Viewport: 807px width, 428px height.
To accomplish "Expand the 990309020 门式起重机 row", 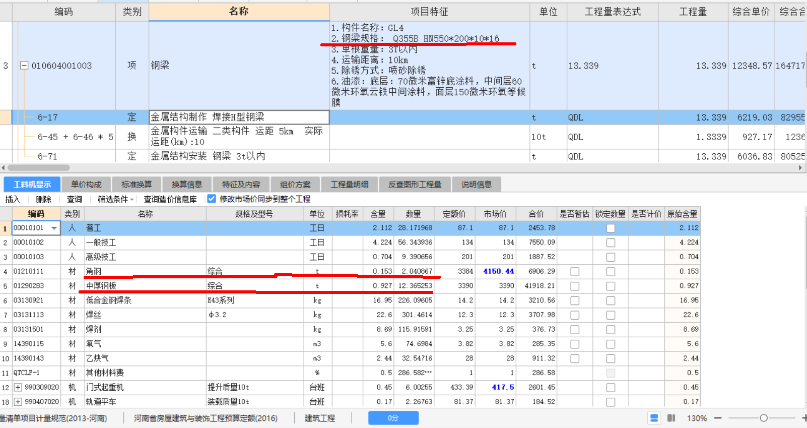I will [18, 387].
